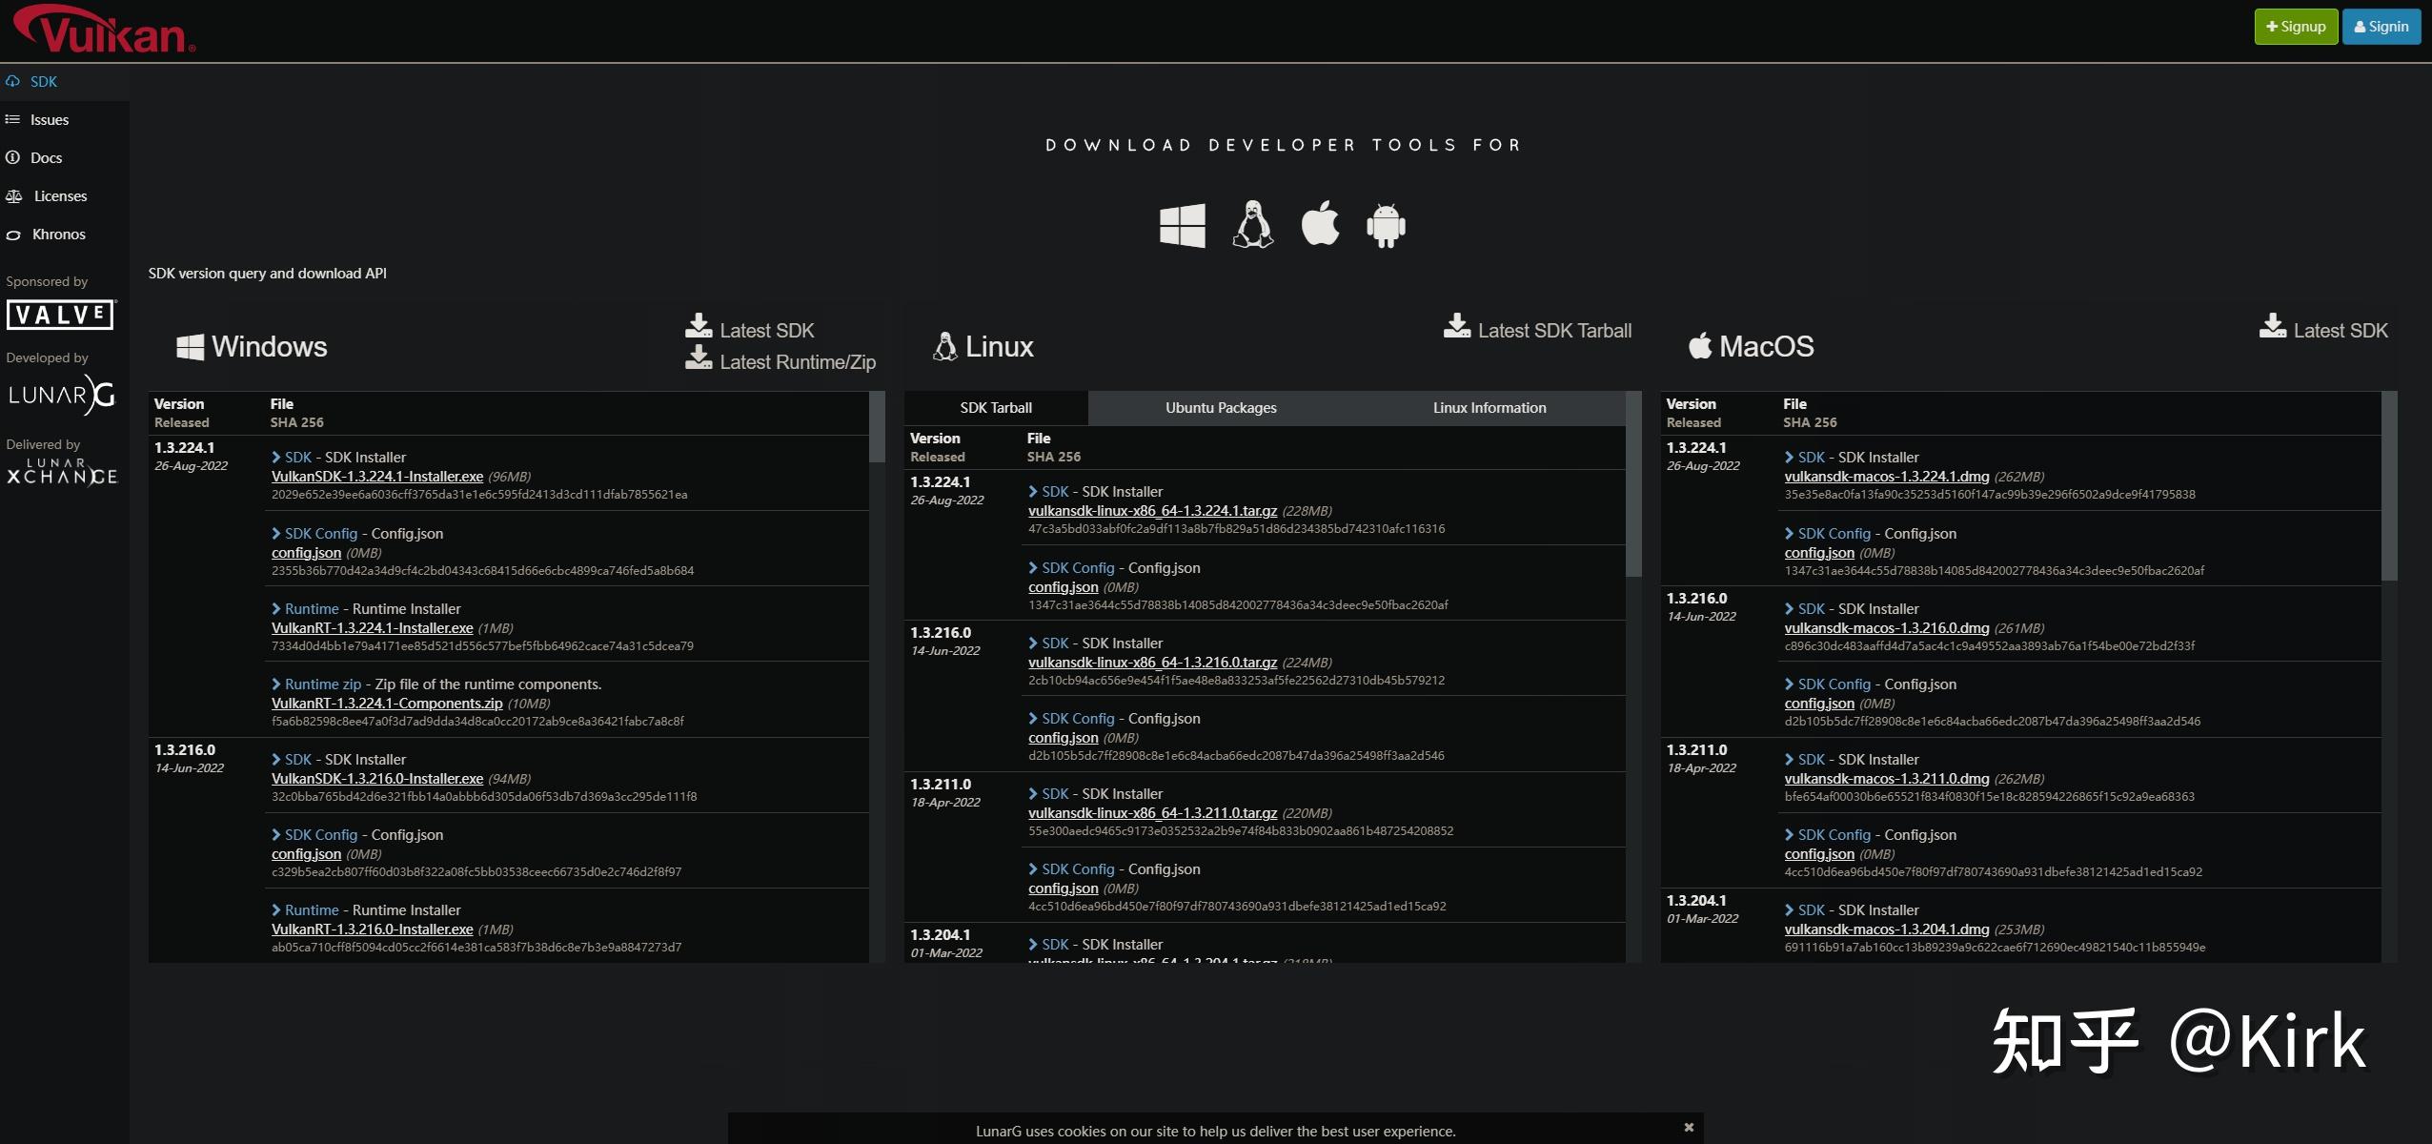Open Issues in the sidebar
The image size is (2432, 1144).
click(x=64, y=120)
